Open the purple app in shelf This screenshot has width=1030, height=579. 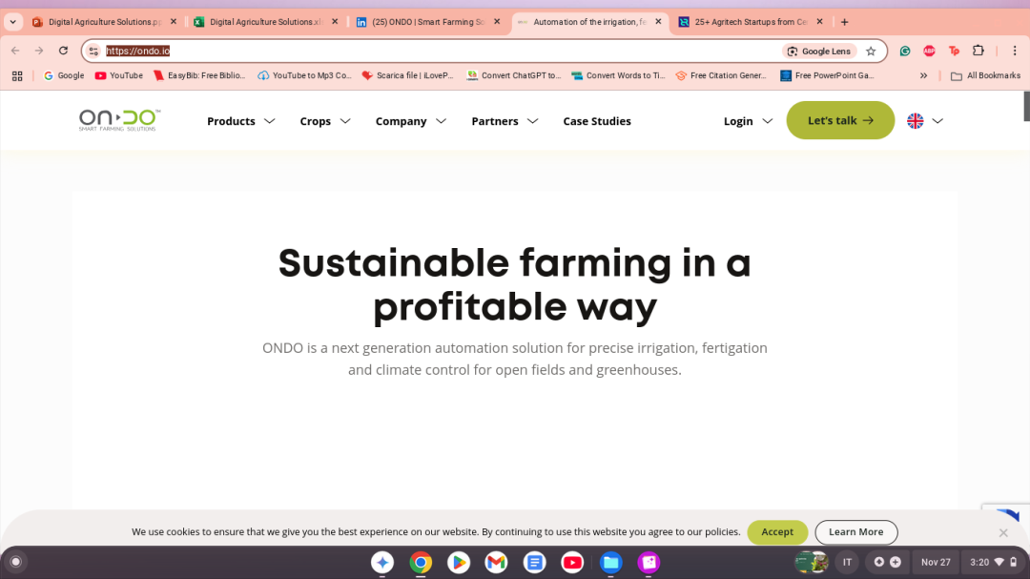tap(649, 562)
